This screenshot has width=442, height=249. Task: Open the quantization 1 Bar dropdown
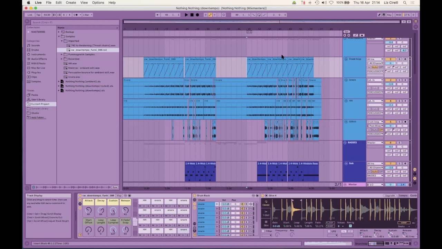[87, 15]
